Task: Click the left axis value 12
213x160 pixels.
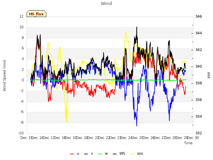Action: 21,16
